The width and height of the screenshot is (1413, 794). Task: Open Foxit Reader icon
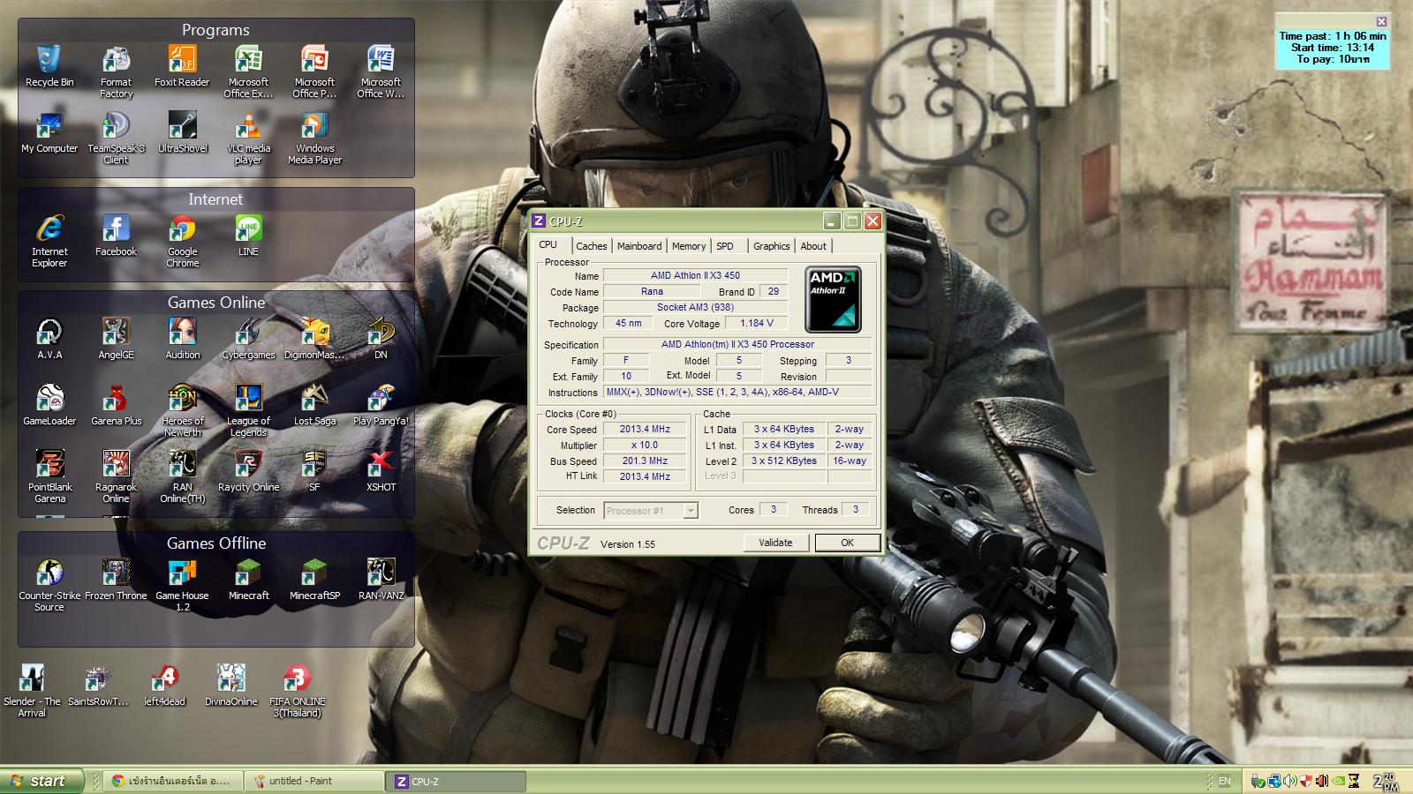click(x=182, y=66)
